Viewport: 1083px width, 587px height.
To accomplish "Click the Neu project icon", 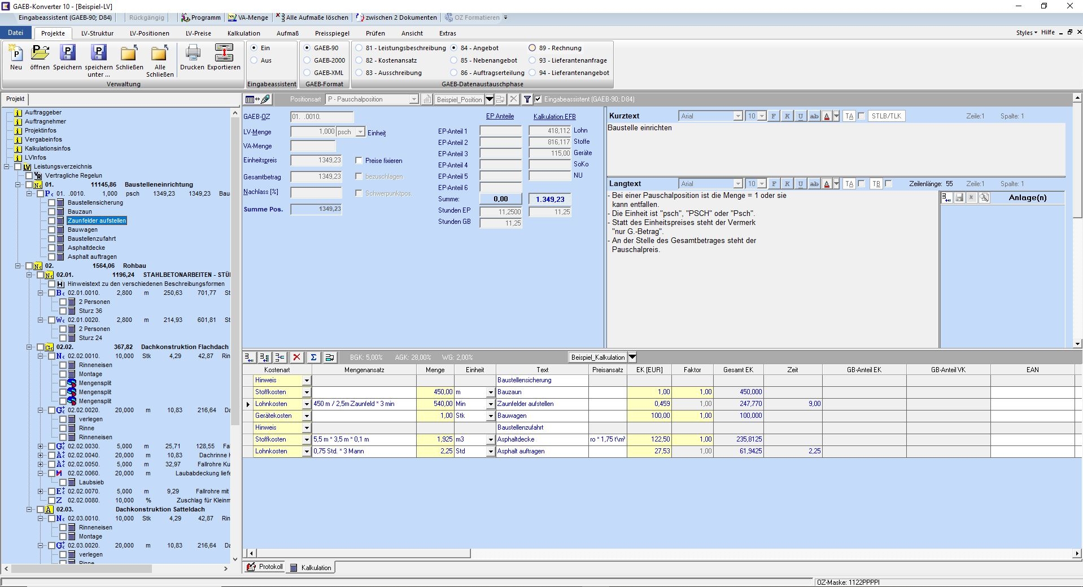I will coord(16,54).
